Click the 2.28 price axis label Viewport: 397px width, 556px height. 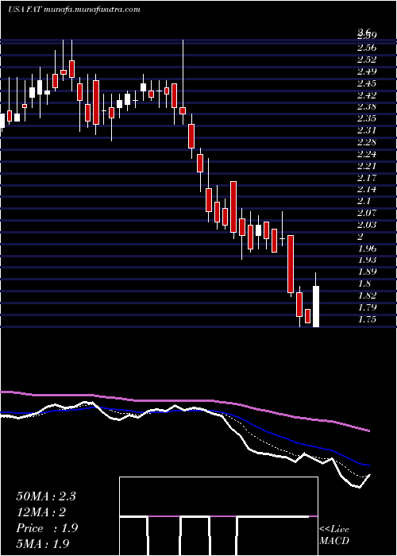coord(367,142)
